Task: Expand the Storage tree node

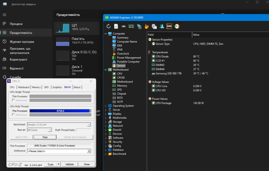Action: [x=106, y=122]
